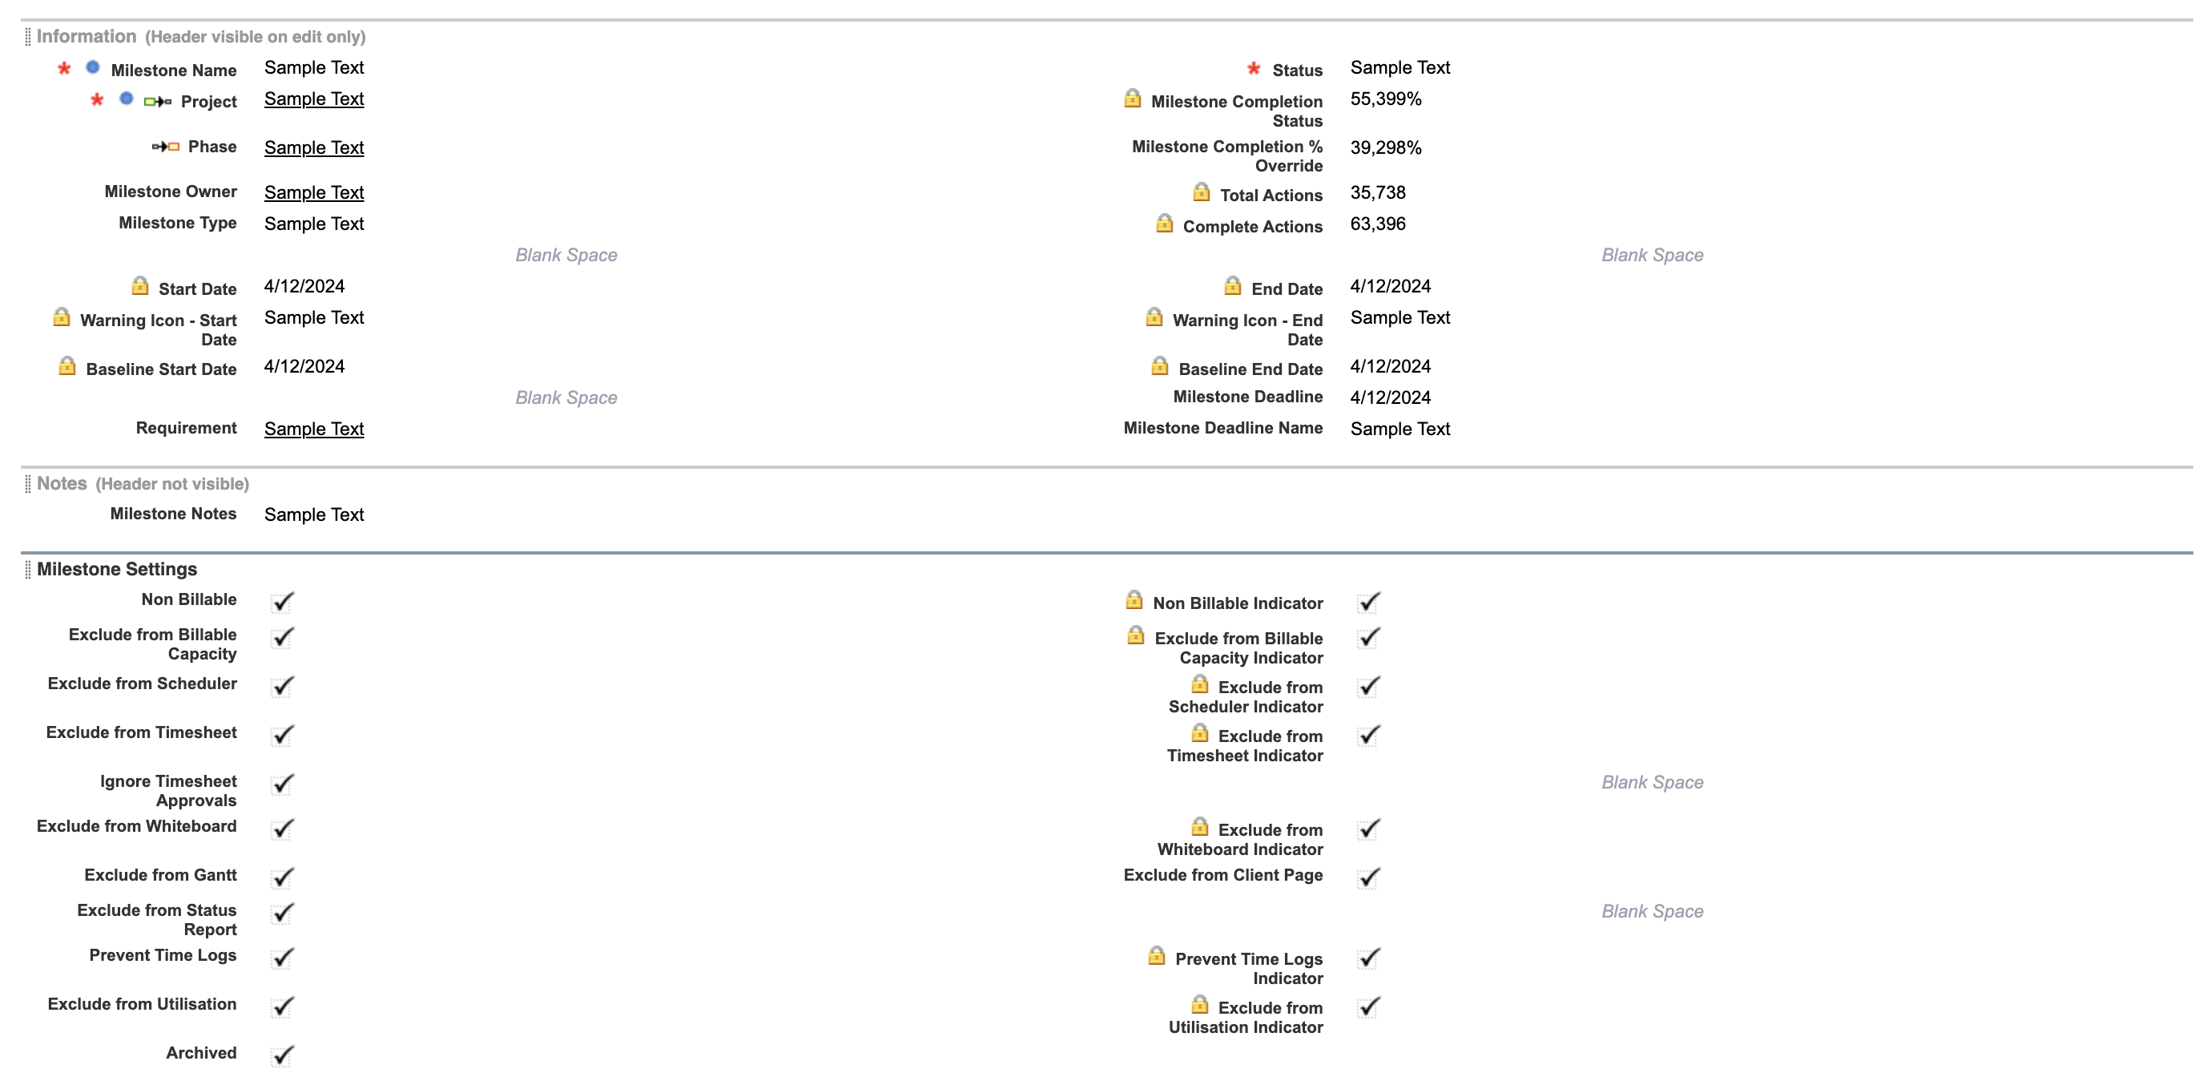Click the lock icon by Non Billable Indicator
Image resolution: width=2211 pixels, height=1077 pixels.
[x=1134, y=599]
